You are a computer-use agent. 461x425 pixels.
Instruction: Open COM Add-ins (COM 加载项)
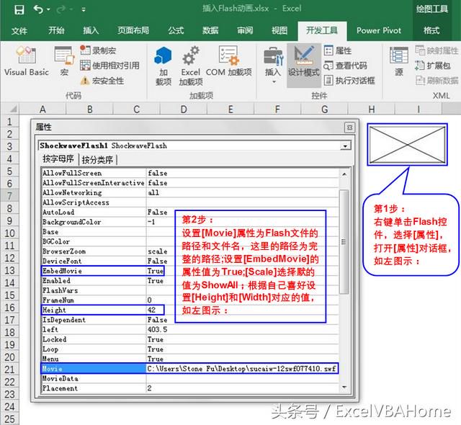(229, 62)
